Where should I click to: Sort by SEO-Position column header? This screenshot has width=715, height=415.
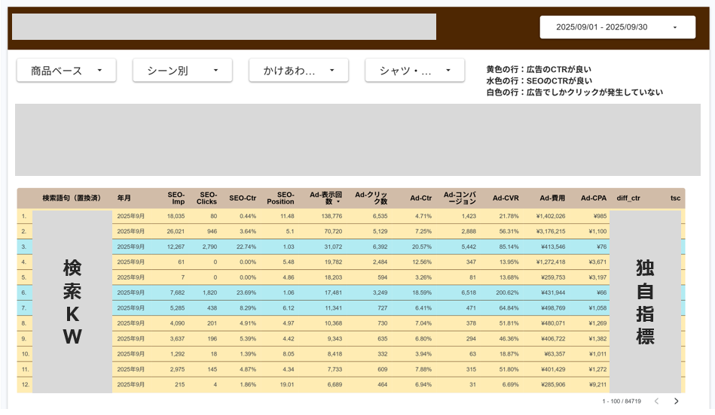[280, 198]
